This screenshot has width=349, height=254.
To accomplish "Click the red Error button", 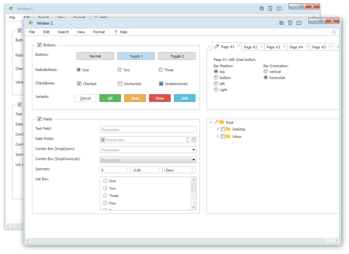I will [x=160, y=98].
